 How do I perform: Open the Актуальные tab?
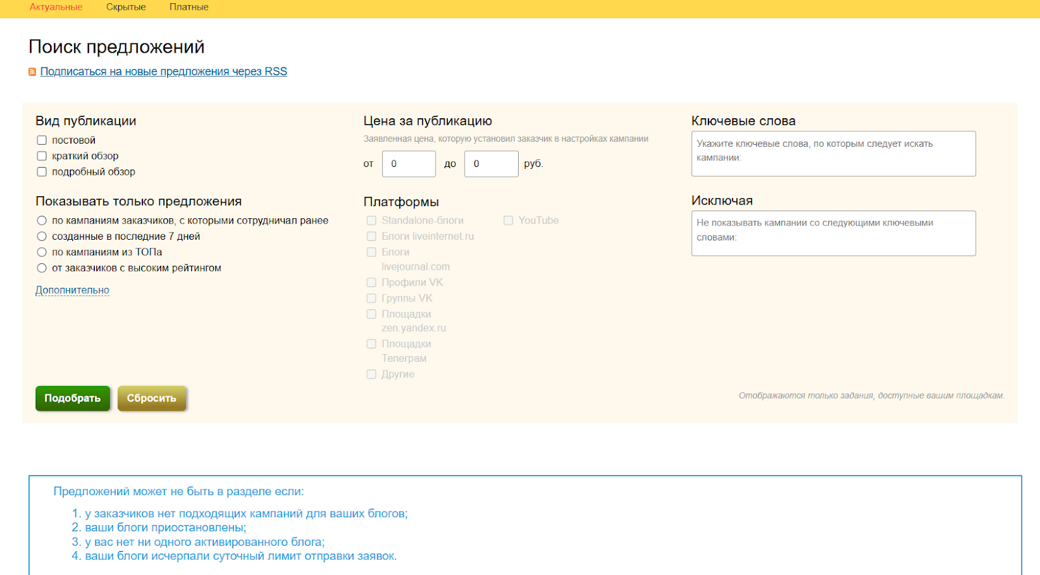[56, 7]
